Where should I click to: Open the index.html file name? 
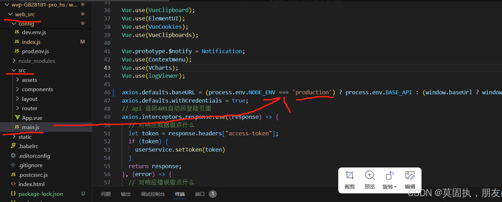click(32, 184)
